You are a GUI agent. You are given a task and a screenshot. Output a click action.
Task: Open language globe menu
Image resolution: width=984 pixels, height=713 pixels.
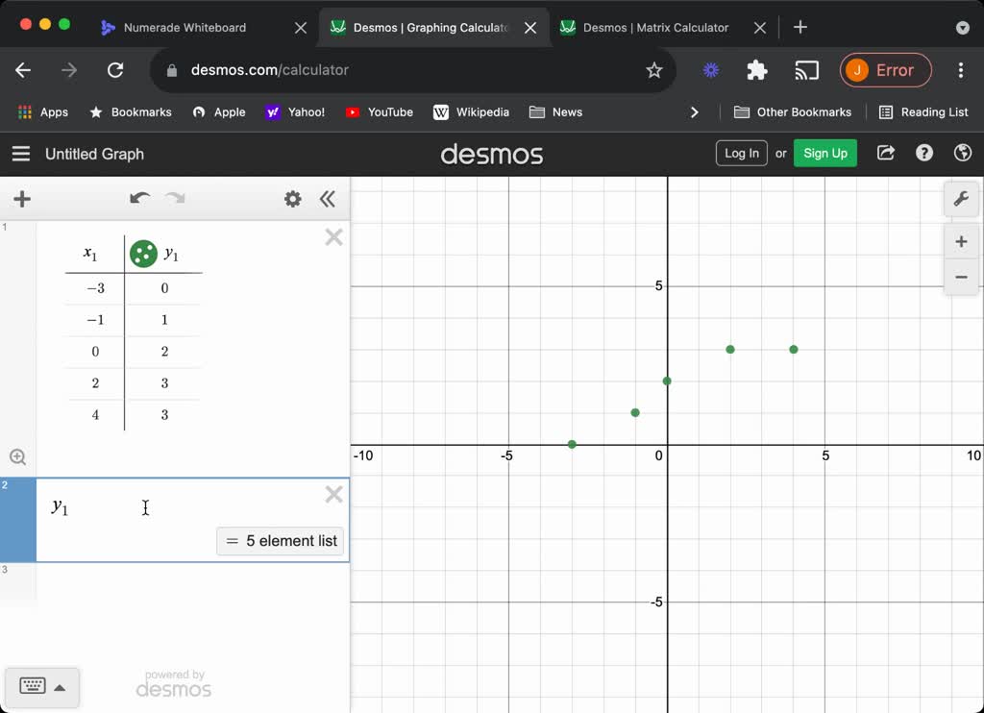coord(962,153)
